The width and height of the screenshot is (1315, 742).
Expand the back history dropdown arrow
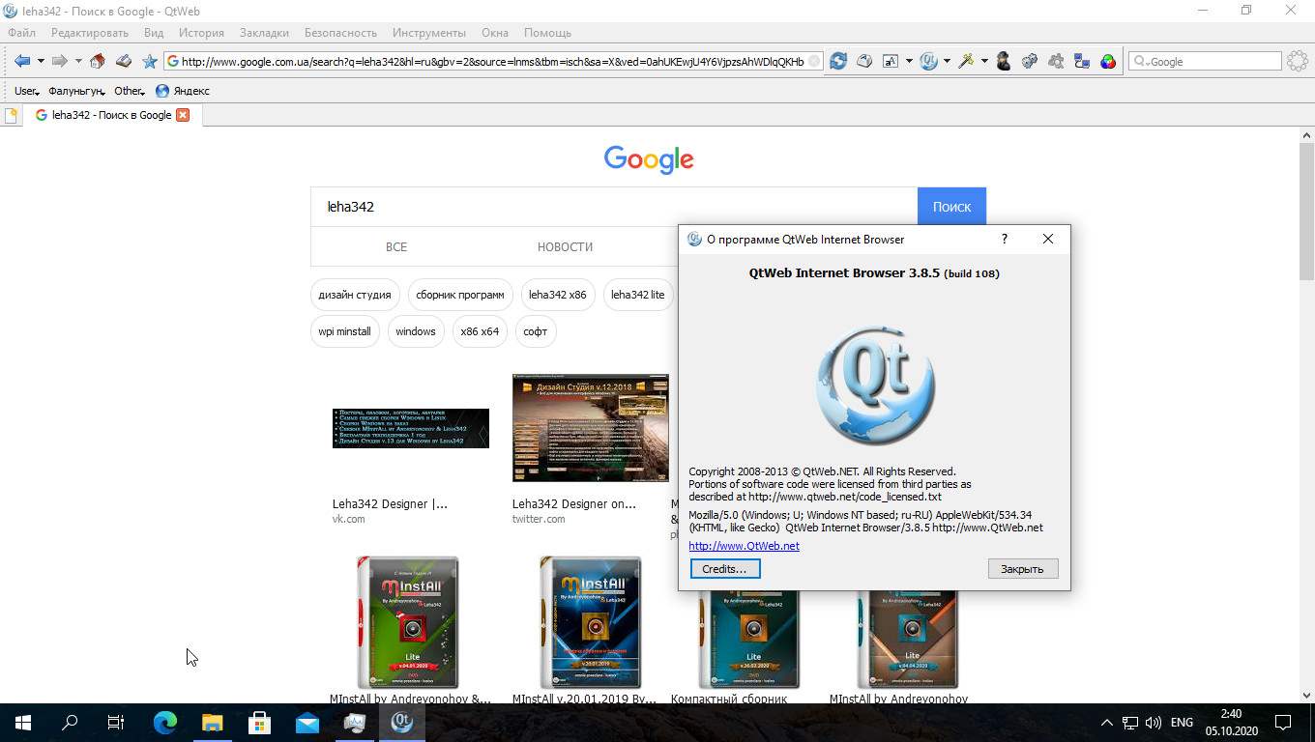(x=41, y=61)
